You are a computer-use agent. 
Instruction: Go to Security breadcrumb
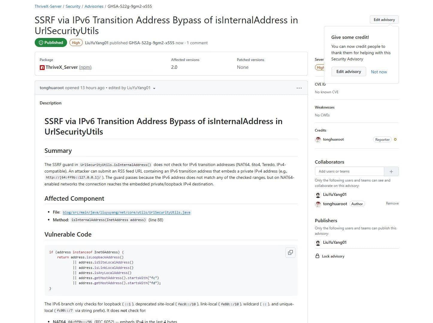pos(73,6)
